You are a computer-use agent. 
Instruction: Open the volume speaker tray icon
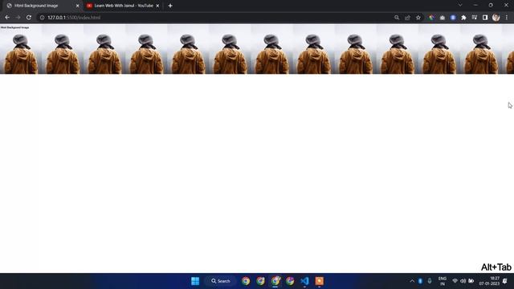click(463, 281)
